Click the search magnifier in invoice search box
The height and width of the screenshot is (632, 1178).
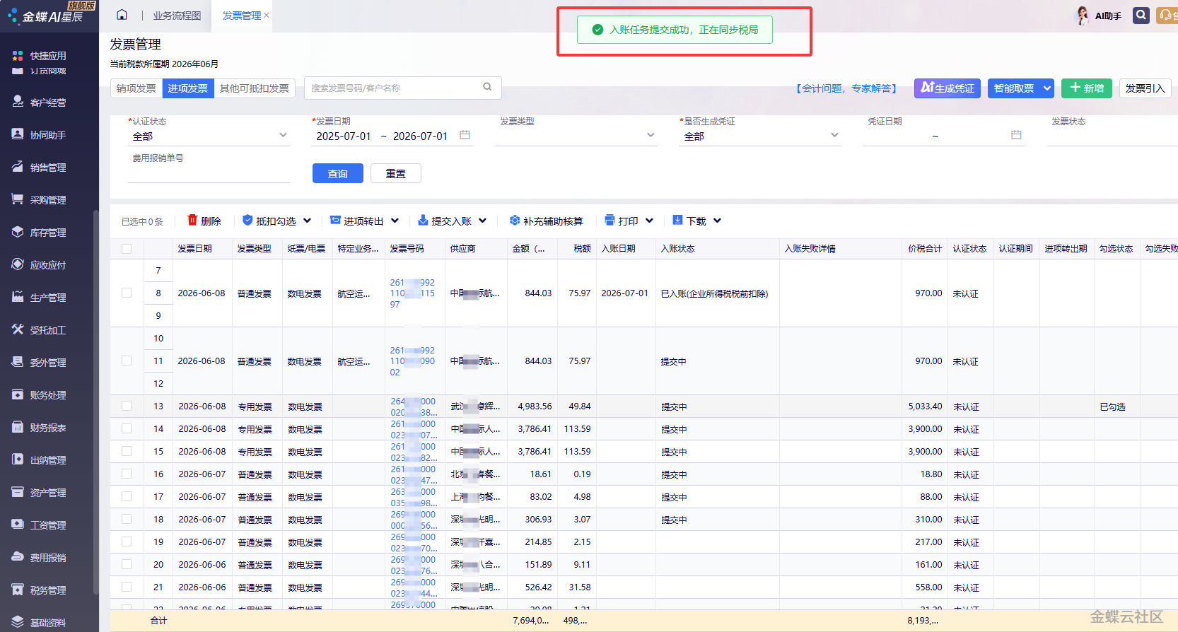coord(487,87)
